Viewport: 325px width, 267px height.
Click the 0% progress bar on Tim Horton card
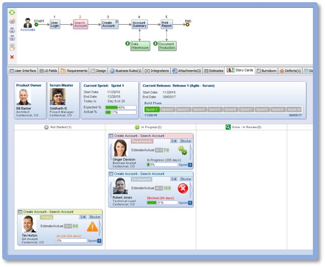pos(72,241)
